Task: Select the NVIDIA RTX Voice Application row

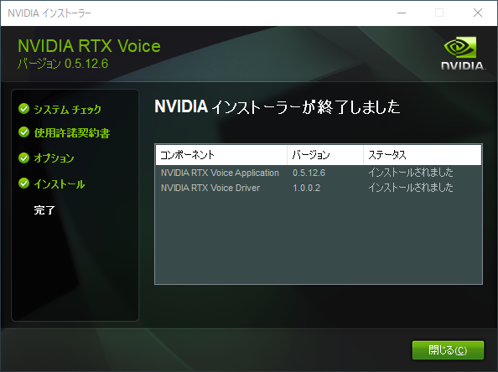Action: click(319, 173)
